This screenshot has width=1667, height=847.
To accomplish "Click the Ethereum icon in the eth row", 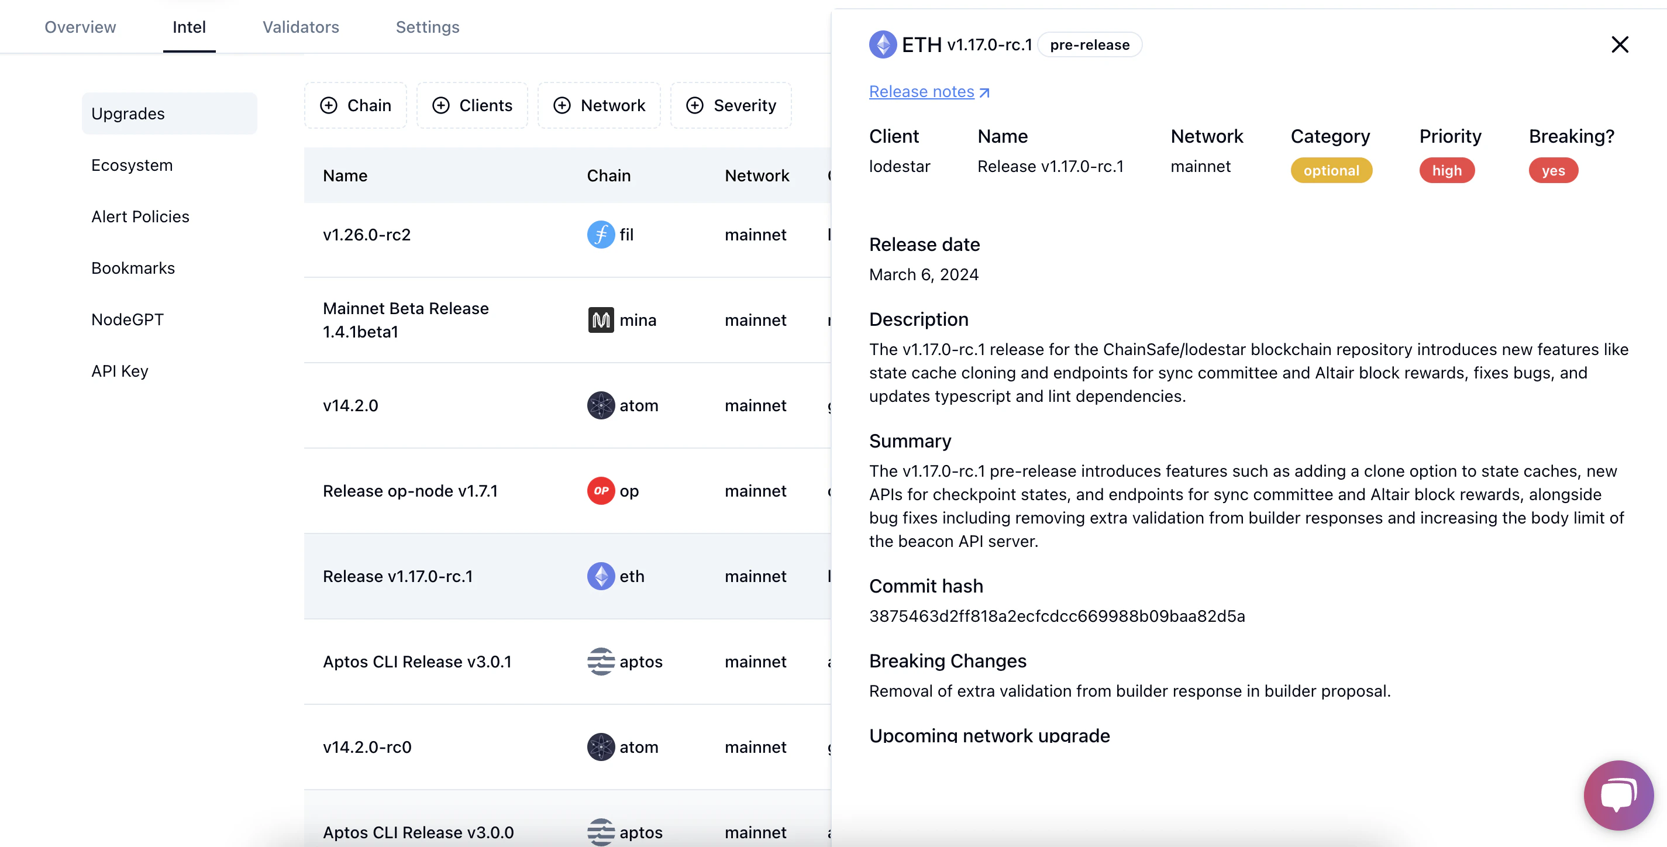I will coord(601,577).
